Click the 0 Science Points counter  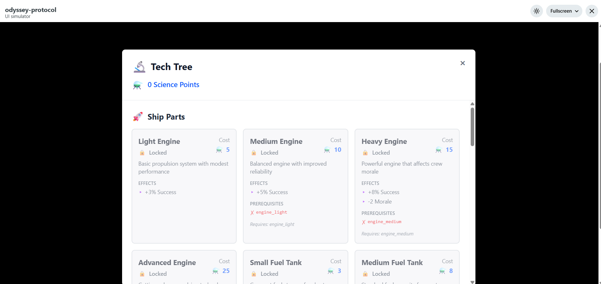173,85
